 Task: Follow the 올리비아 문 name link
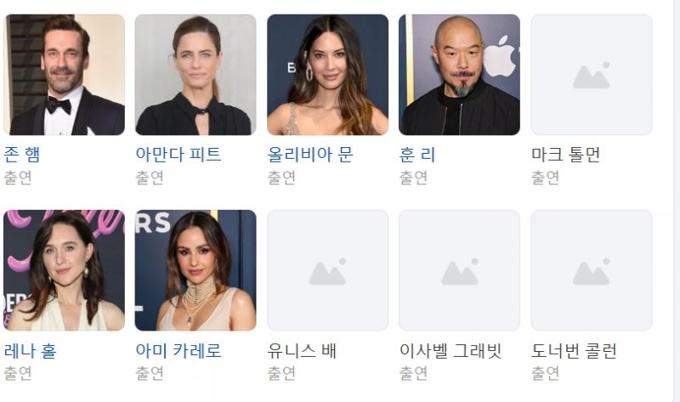310,155
